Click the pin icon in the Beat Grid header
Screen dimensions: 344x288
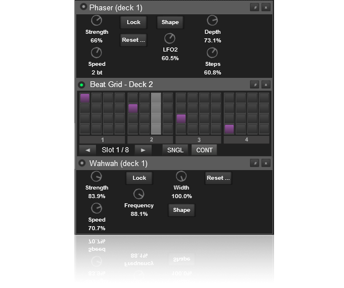click(255, 85)
